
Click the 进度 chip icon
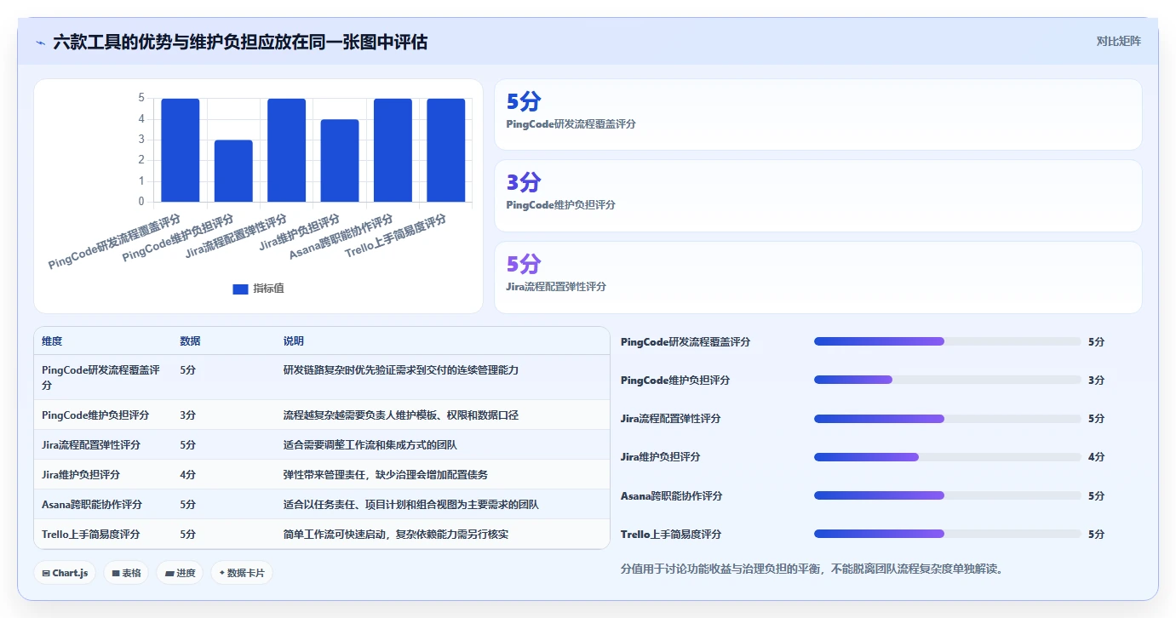tap(169, 574)
